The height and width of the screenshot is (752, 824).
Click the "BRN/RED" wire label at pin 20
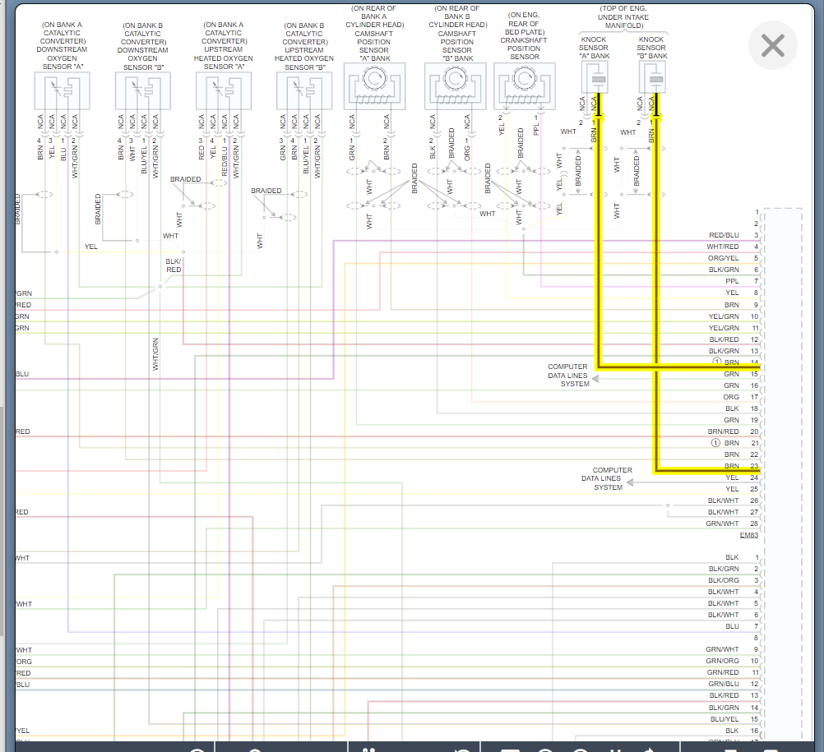pyautogui.click(x=723, y=431)
